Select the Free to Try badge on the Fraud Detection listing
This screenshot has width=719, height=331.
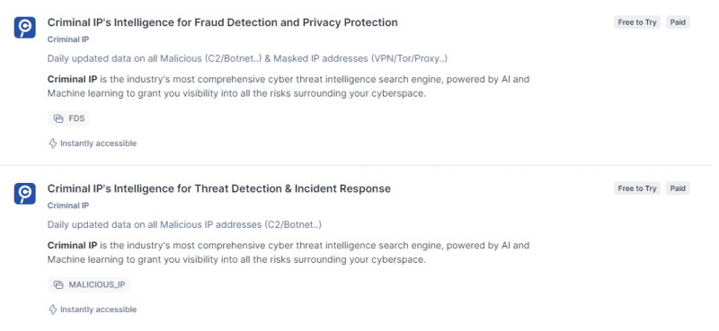pos(637,22)
